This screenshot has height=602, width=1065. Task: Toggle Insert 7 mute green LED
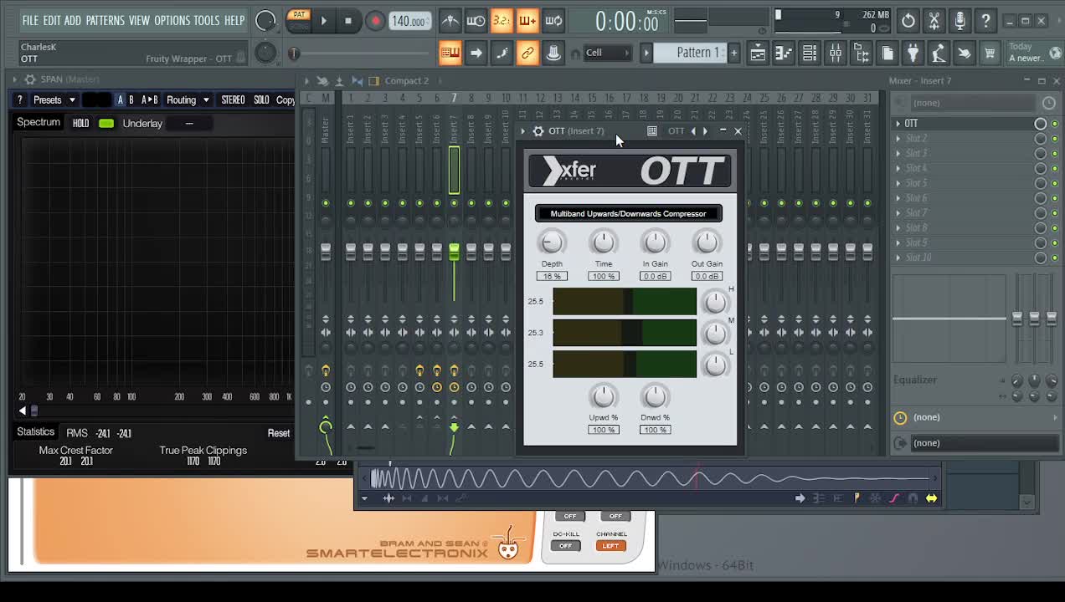454,203
